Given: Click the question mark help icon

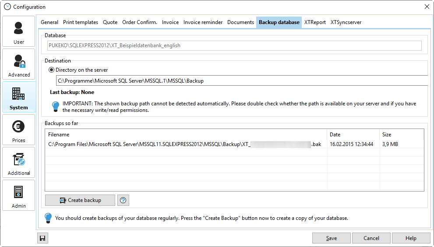Looking at the screenshot, I should 123,200.
